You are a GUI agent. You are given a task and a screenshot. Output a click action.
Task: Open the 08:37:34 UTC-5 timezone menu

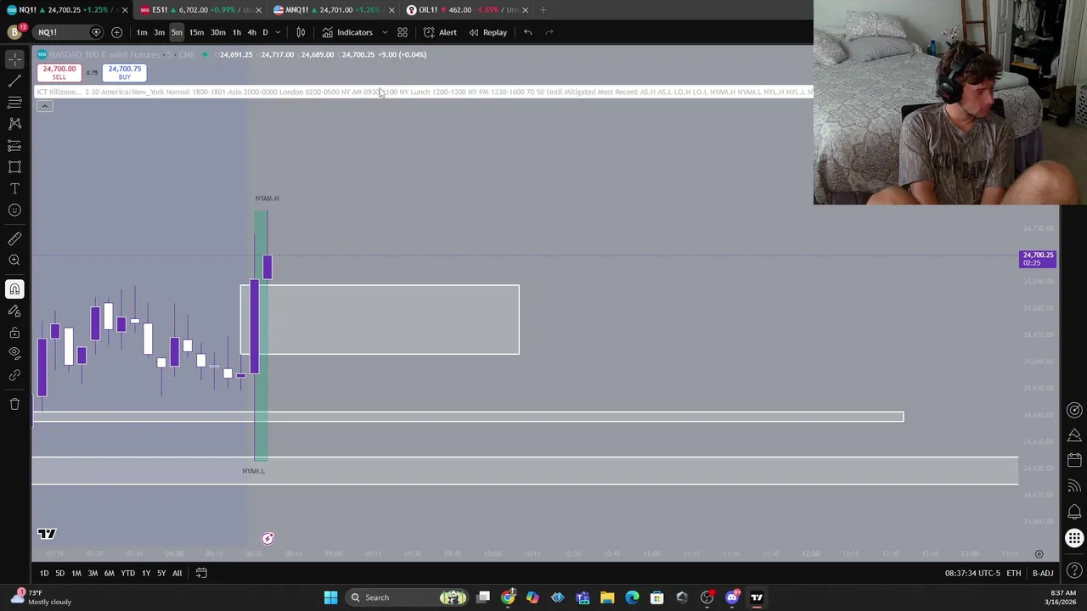(x=972, y=573)
